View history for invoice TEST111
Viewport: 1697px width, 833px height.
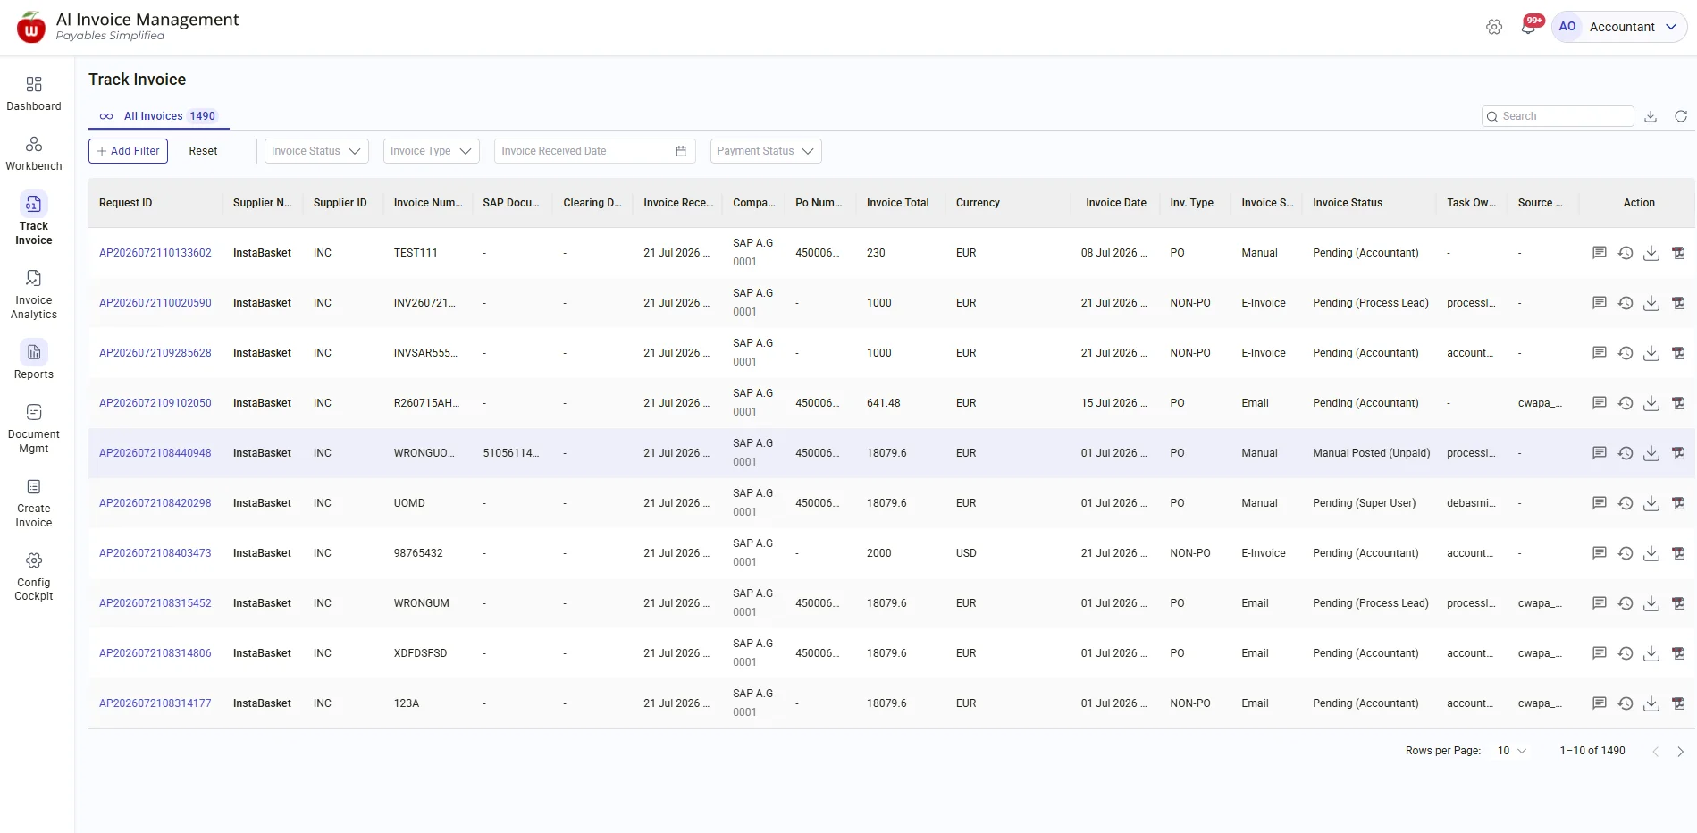pos(1626,253)
